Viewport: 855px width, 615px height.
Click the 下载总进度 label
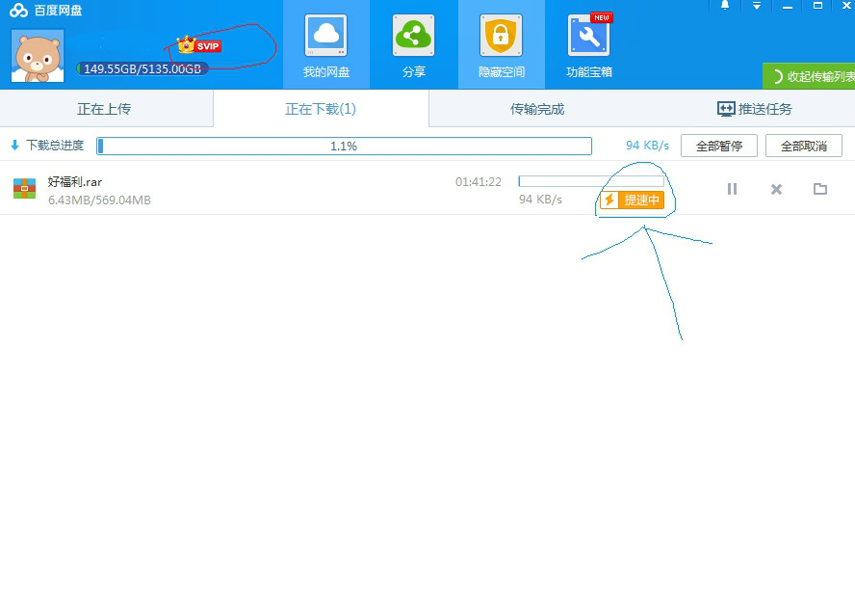(55, 146)
